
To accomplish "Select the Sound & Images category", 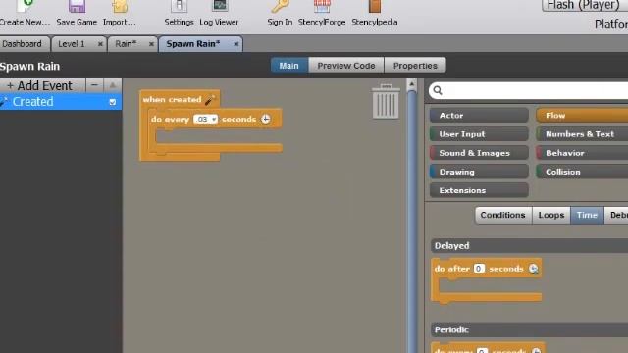I will coord(479,153).
